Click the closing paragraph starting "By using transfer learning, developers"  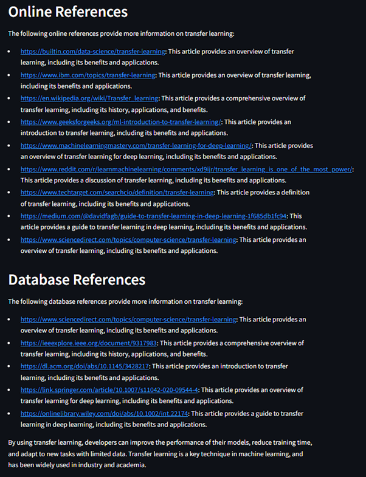(160, 453)
